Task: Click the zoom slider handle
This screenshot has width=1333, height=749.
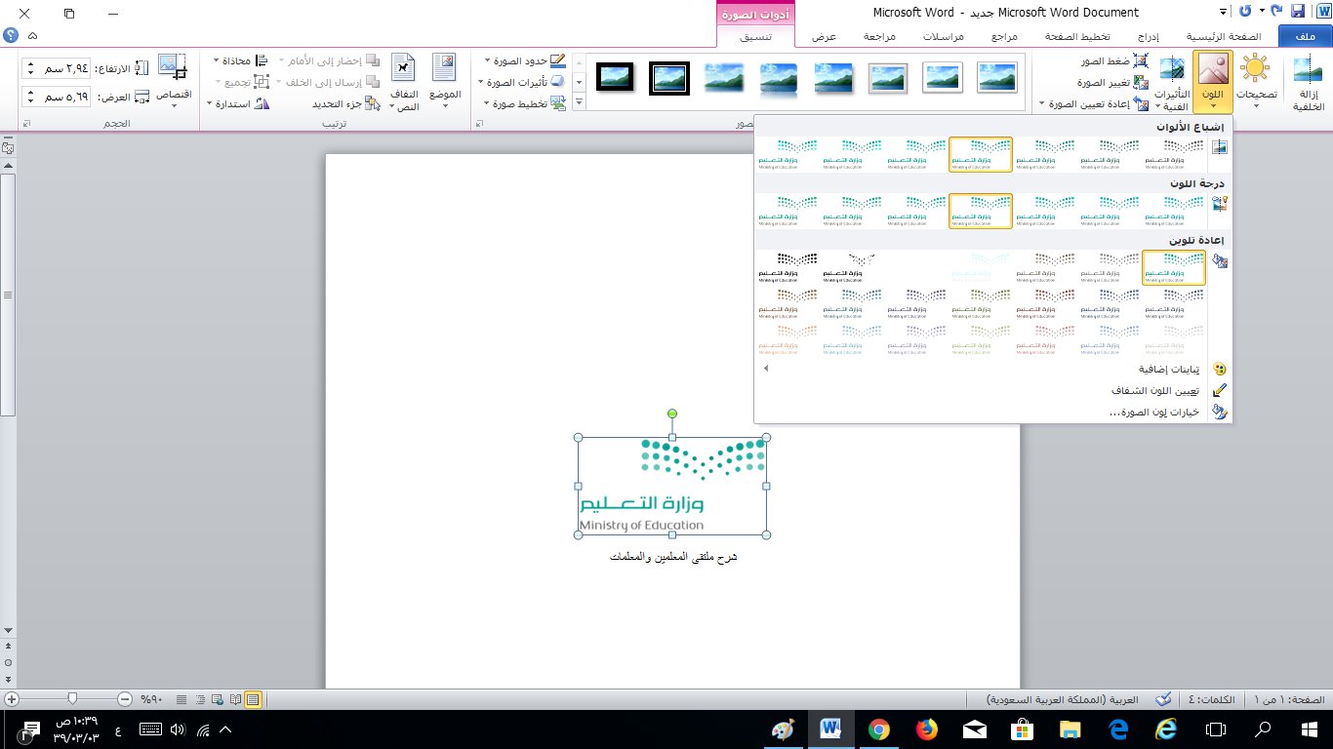Action: tap(72, 699)
